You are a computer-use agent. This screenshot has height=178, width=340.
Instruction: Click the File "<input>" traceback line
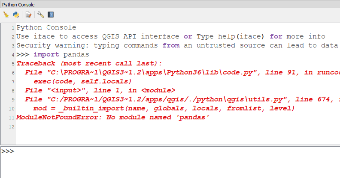100,90
